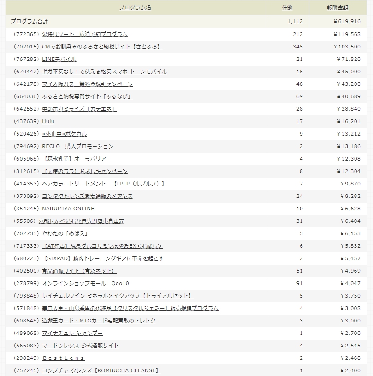This screenshot has height=376, width=373.
Task: Open the トーンモバイル 格安スマホ program link
Action: coord(105,72)
